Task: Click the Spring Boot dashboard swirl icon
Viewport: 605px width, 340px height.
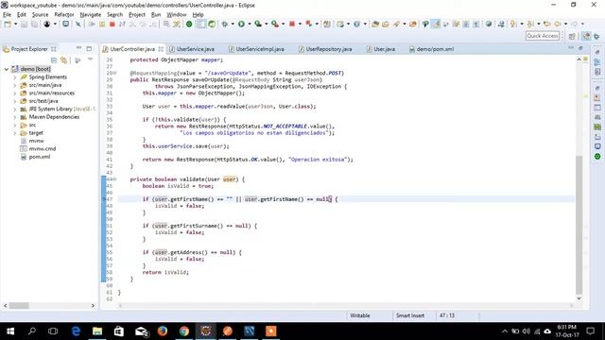Action: pyautogui.click(x=212, y=24)
